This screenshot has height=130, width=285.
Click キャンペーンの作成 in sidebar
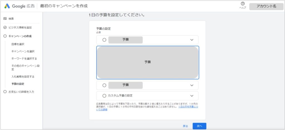pyautogui.click(x=20, y=36)
